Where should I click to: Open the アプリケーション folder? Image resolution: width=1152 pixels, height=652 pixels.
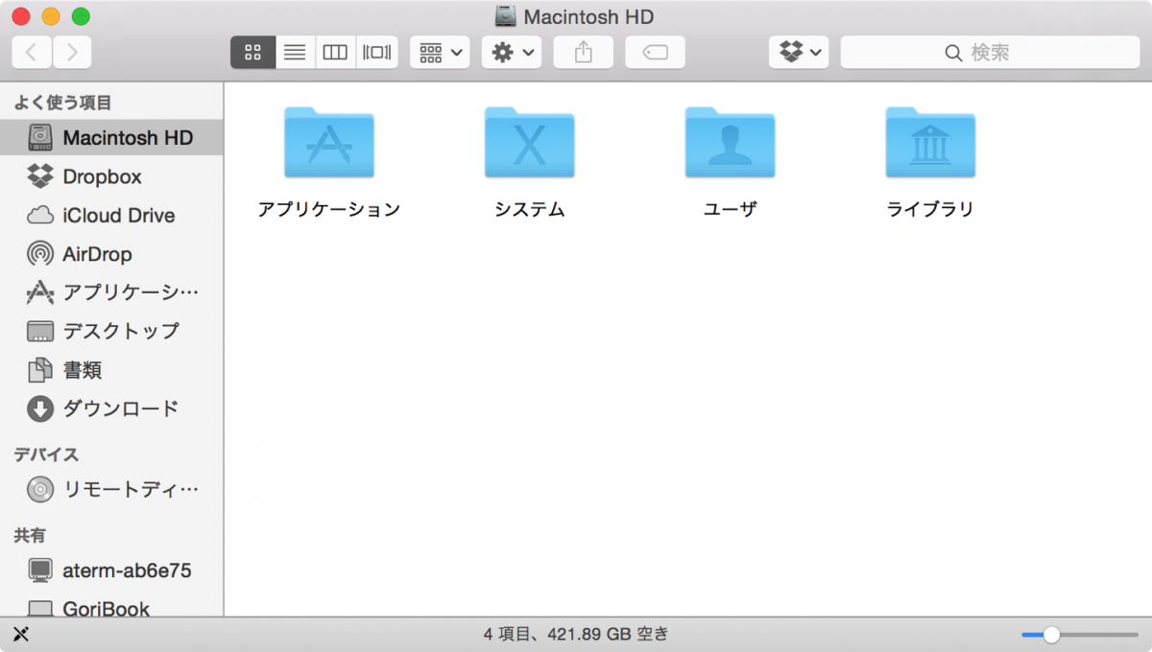tap(329, 144)
